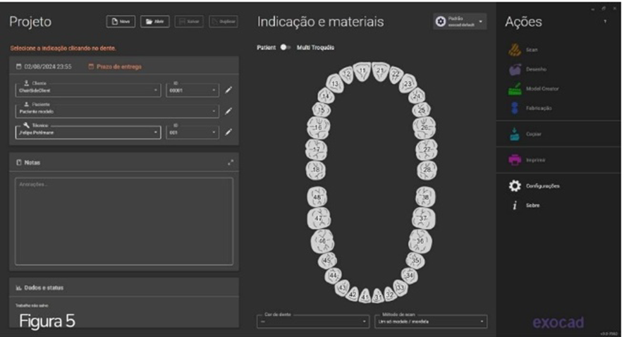The image size is (624, 337).
Task: Select tooth 11 on the dental chart
Action: click(x=363, y=70)
